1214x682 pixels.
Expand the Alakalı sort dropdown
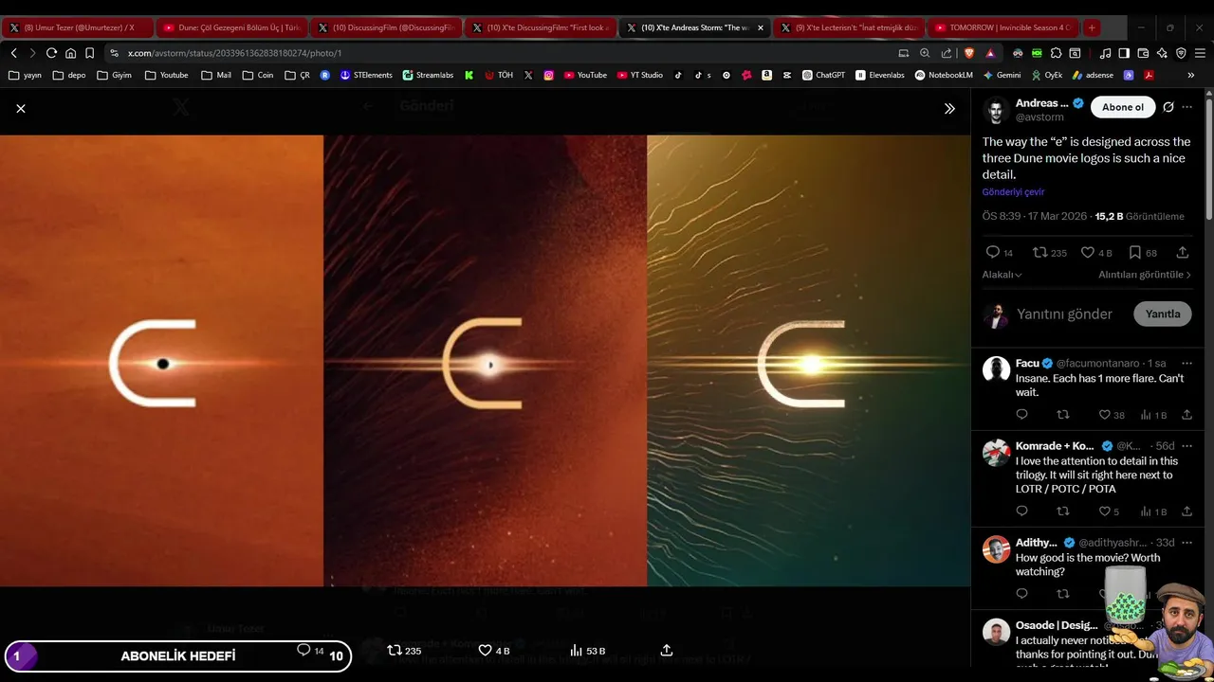click(x=1002, y=275)
